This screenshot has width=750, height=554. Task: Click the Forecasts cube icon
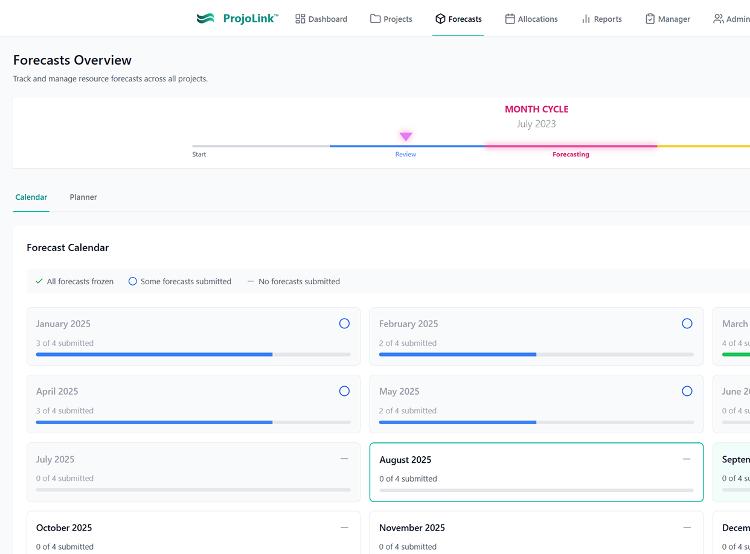coord(440,19)
